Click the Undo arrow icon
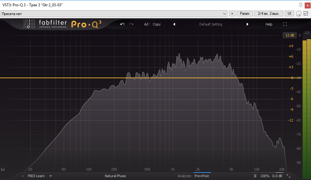 click(x=122, y=24)
